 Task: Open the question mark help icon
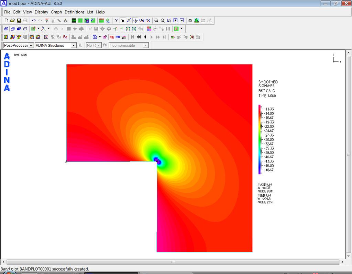pyautogui.click(x=116, y=21)
